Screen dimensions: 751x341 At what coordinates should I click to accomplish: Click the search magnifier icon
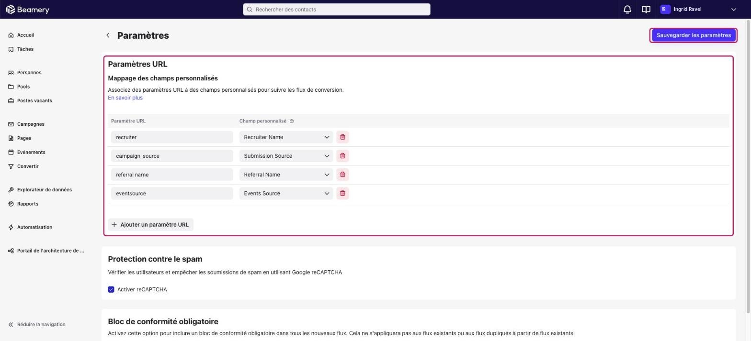click(249, 10)
